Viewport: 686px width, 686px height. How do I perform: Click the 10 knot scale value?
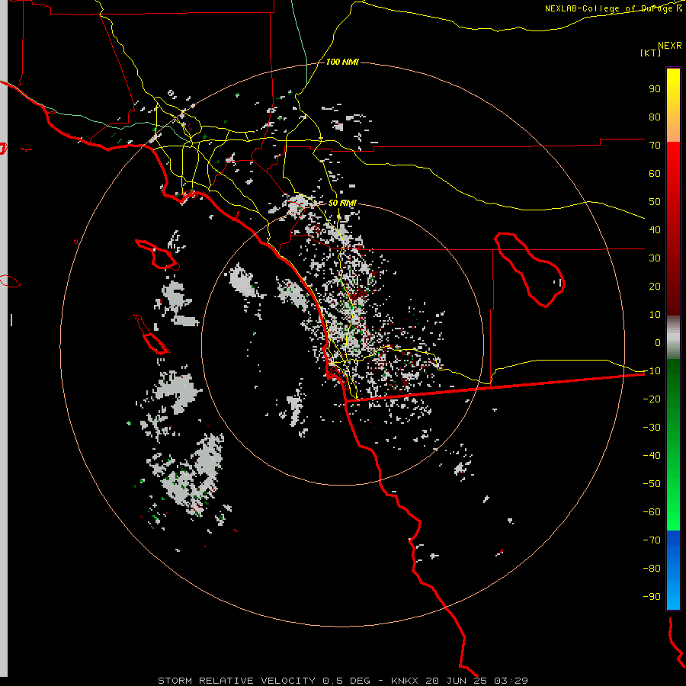pos(655,315)
